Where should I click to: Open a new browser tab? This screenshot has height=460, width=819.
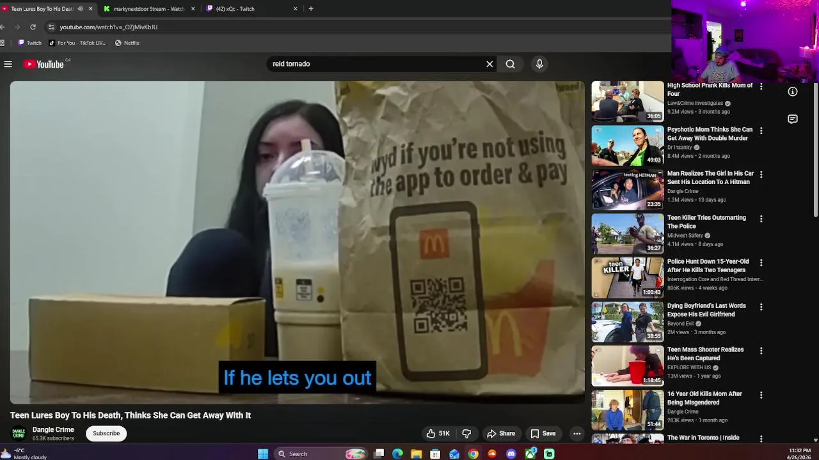[x=311, y=9]
